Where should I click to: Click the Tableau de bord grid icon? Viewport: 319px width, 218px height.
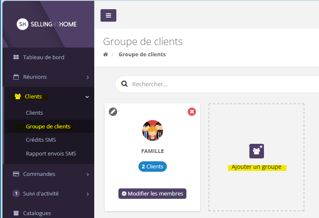[x=16, y=57]
